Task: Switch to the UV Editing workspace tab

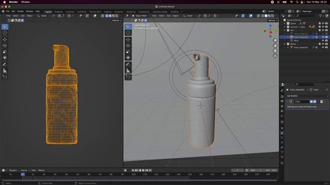Action: pos(81,12)
